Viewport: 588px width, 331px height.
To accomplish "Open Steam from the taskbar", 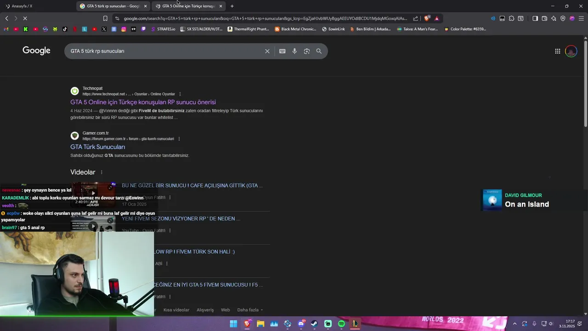I will point(315,324).
